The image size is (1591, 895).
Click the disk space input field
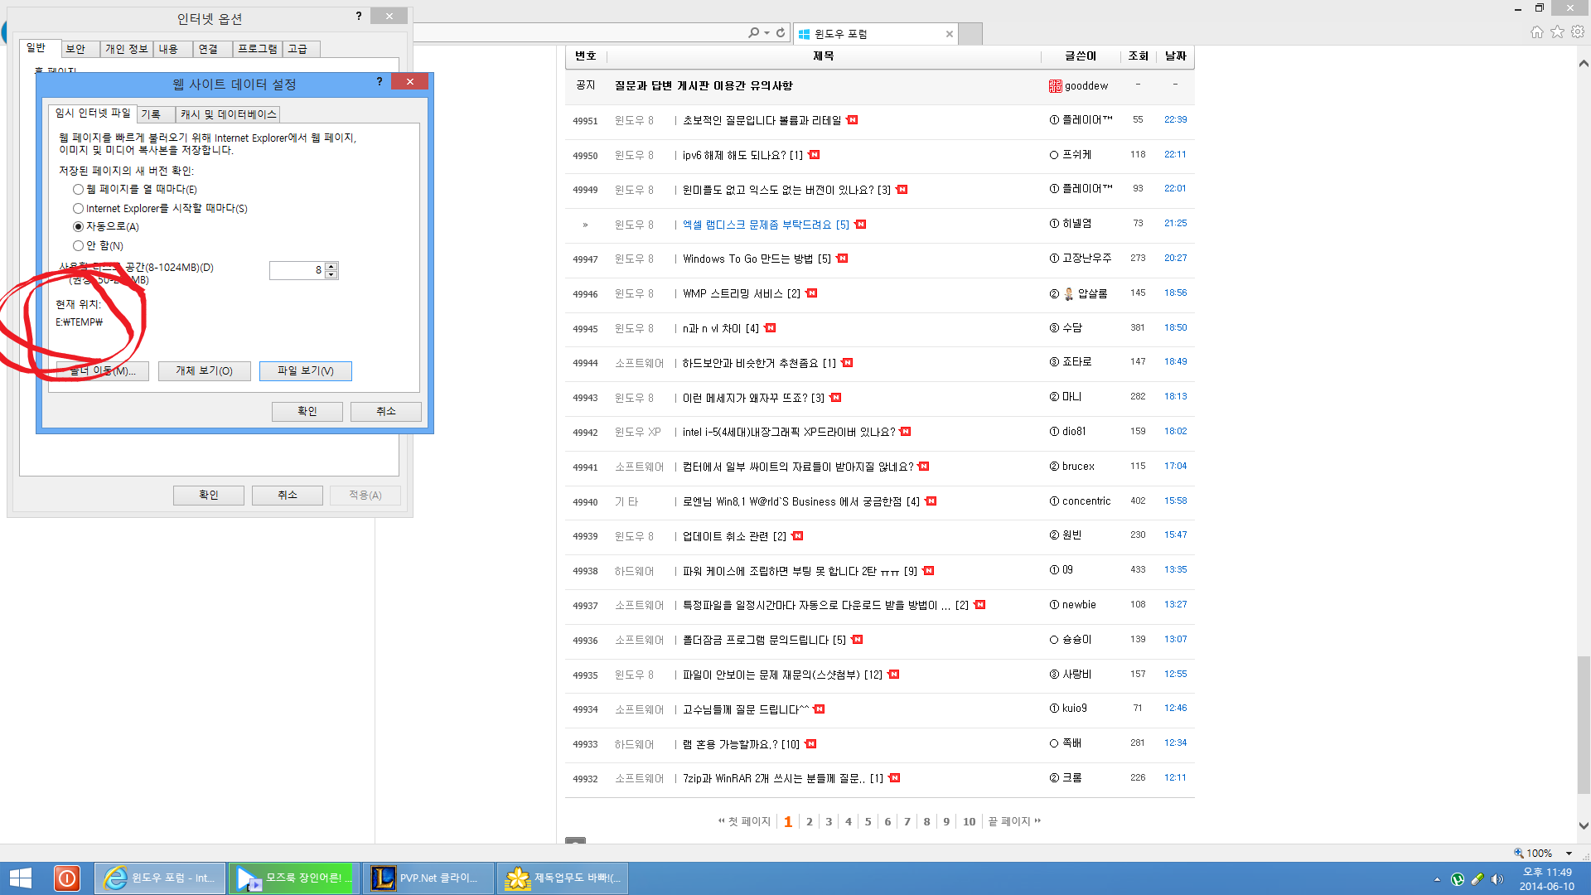click(297, 270)
